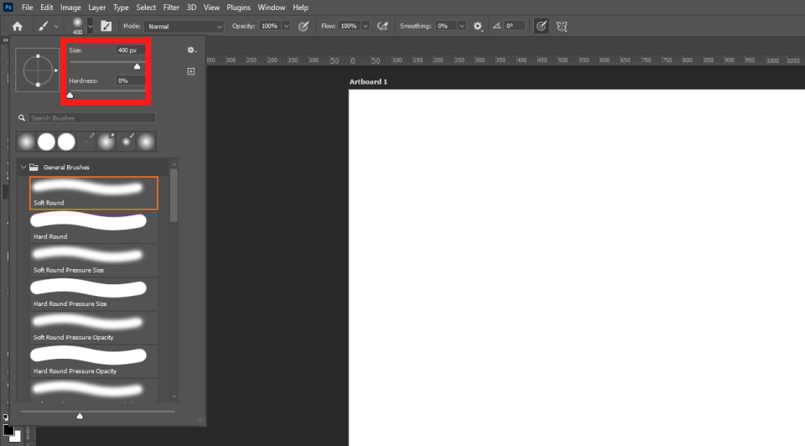
Task: Click the Smoothing value field
Action: point(445,26)
